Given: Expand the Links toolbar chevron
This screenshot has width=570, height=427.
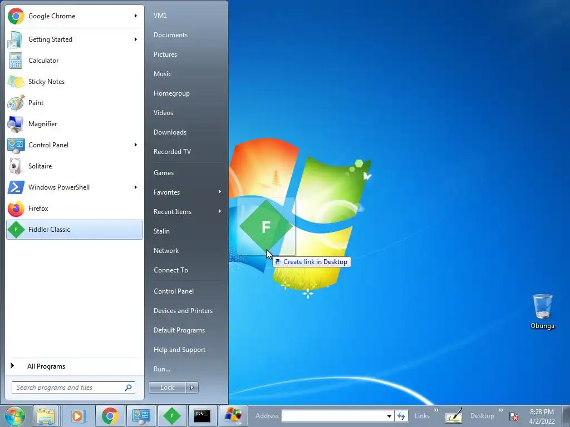Looking at the screenshot, I should (436, 410).
